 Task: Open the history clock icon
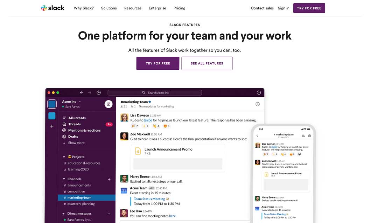[99, 92]
